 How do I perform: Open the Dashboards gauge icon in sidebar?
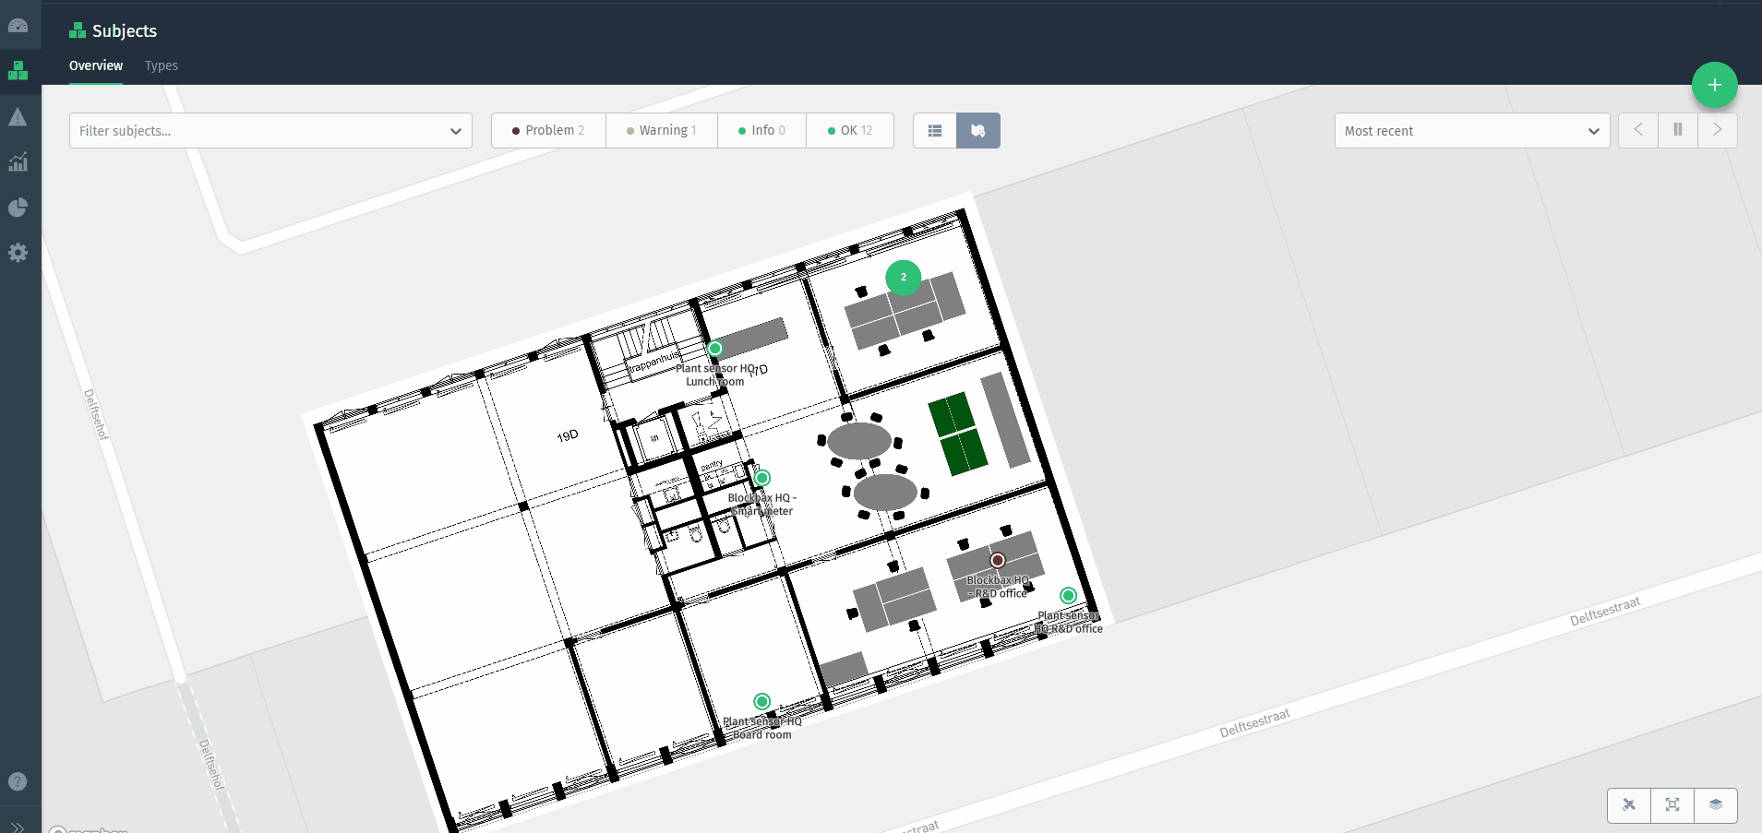coord(18,25)
